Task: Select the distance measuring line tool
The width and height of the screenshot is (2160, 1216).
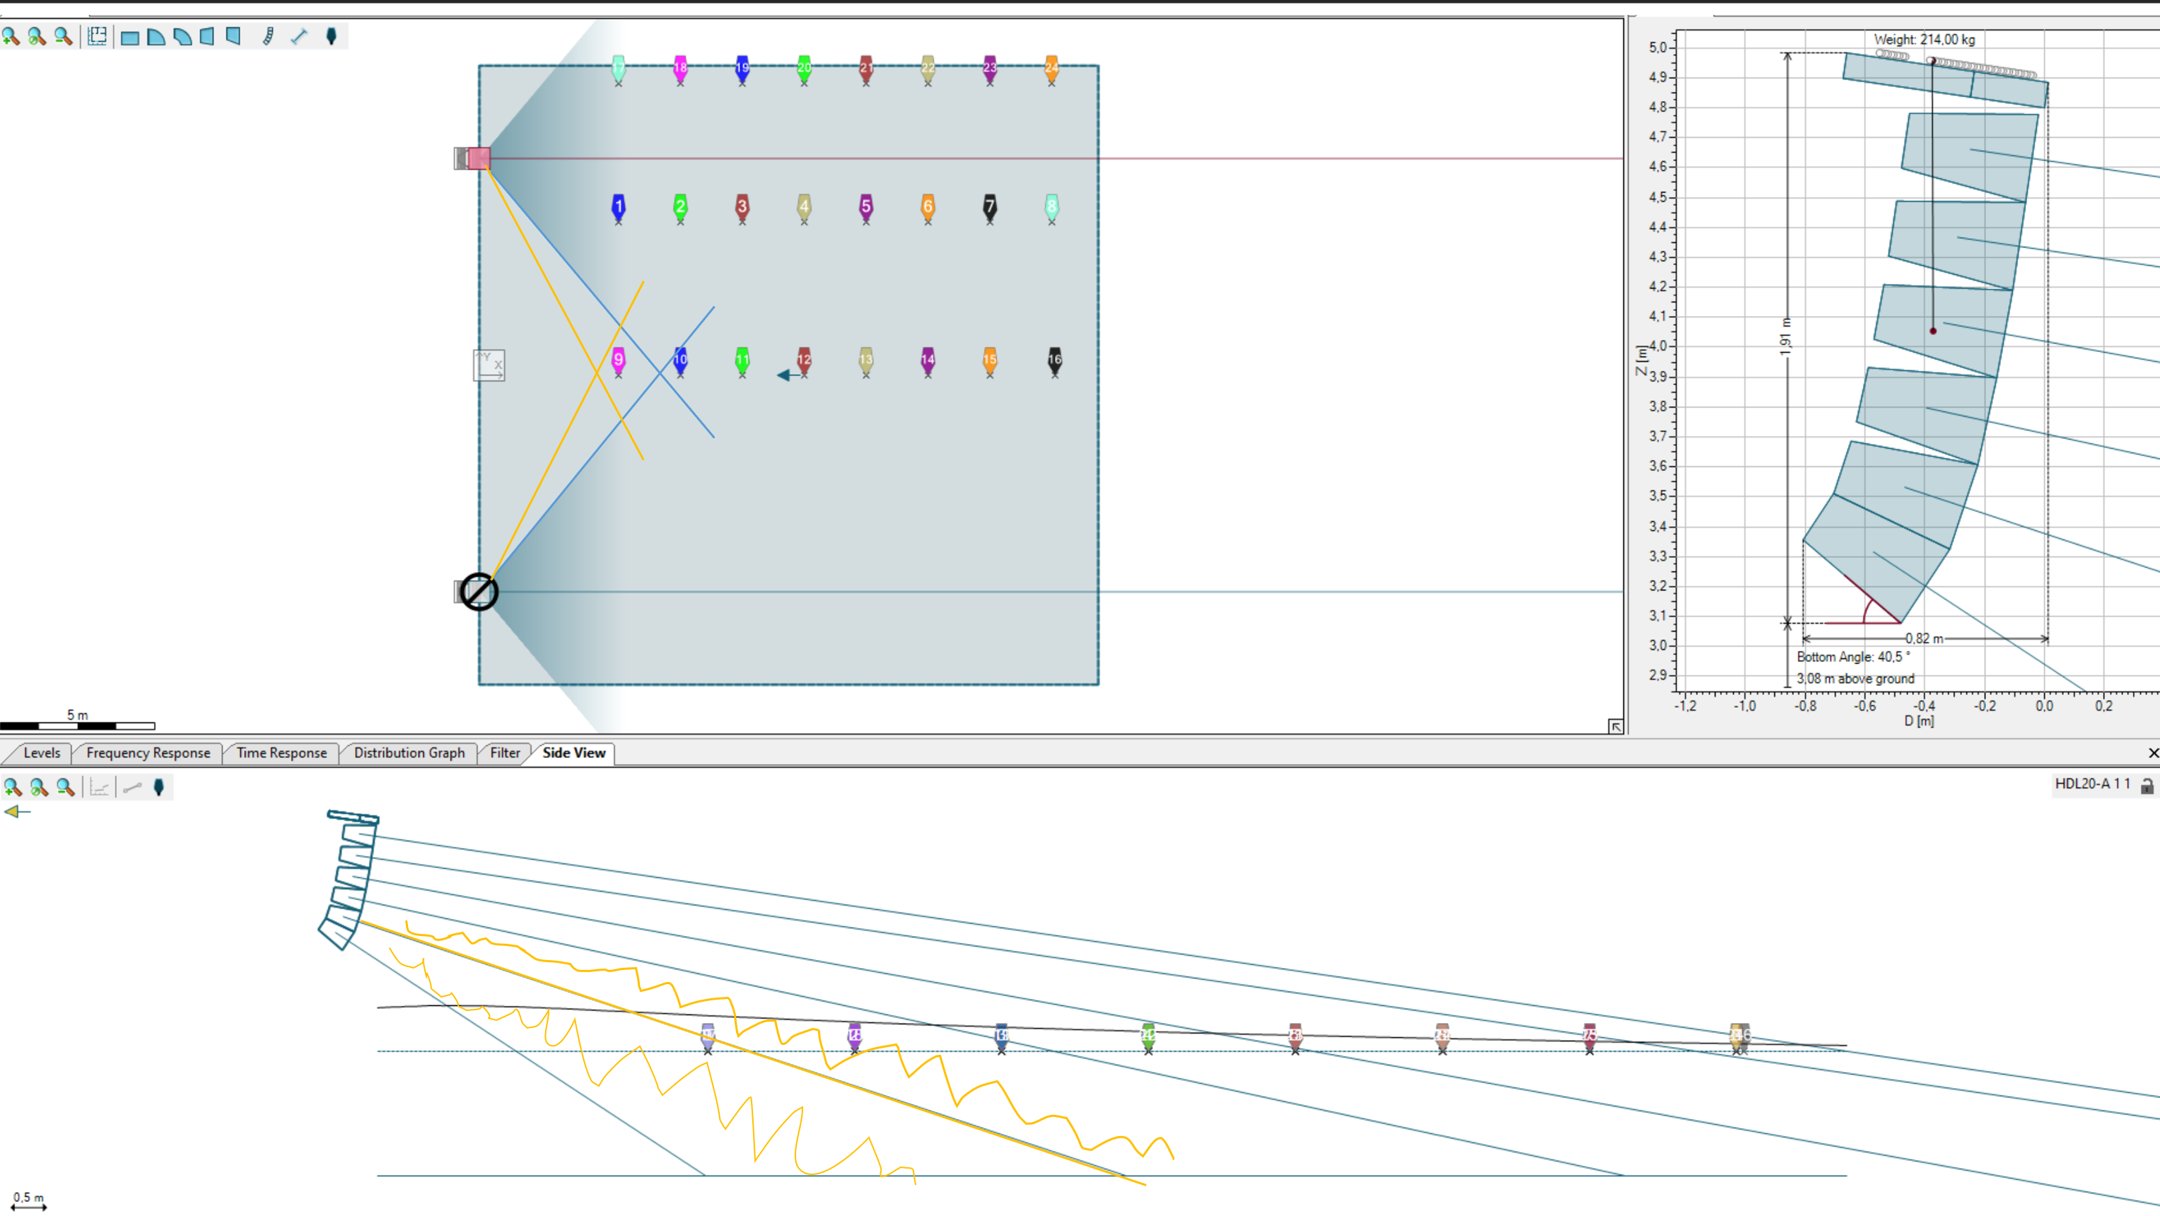Action: [299, 36]
